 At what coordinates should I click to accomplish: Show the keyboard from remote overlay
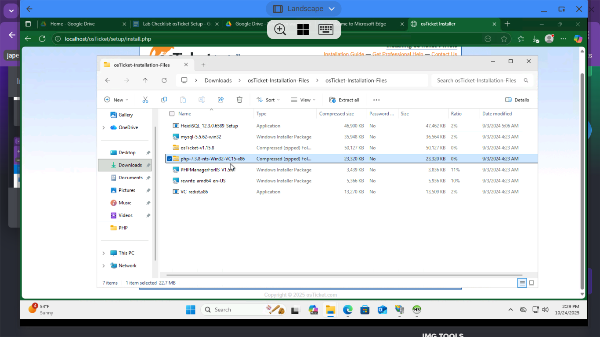(x=325, y=29)
